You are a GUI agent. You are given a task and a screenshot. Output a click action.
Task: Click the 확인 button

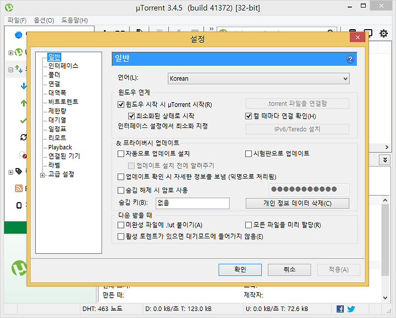click(240, 270)
